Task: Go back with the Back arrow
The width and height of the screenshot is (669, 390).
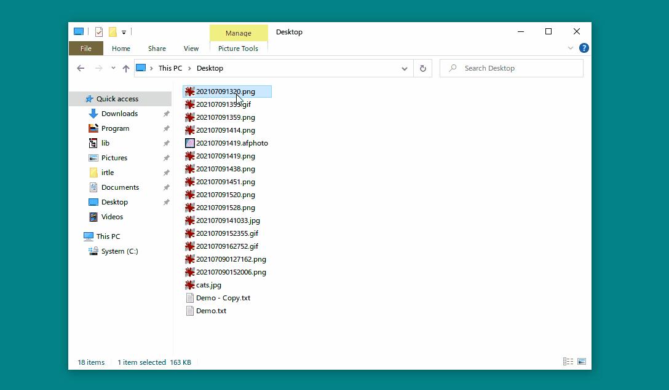Action: [81, 68]
